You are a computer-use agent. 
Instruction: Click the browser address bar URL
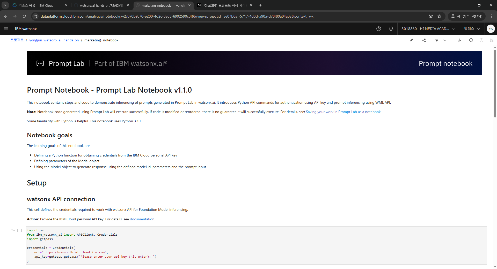(177, 16)
